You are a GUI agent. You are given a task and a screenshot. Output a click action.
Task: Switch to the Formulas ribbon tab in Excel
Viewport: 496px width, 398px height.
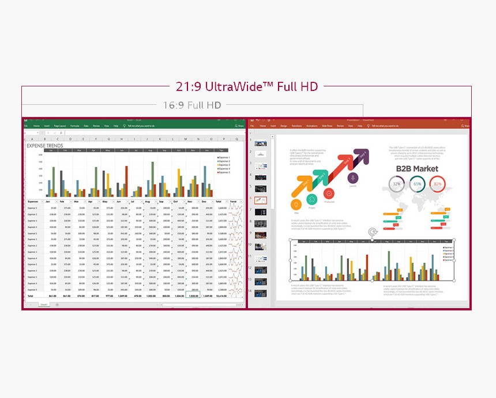(x=76, y=125)
